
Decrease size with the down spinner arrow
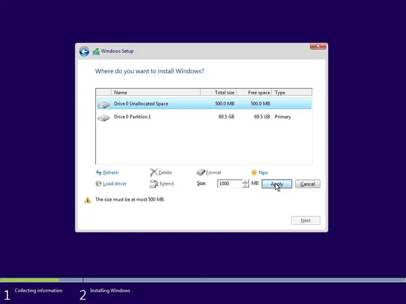[x=245, y=186]
